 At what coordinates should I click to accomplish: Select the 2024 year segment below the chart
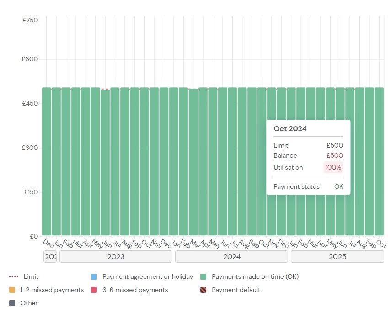pos(232,257)
